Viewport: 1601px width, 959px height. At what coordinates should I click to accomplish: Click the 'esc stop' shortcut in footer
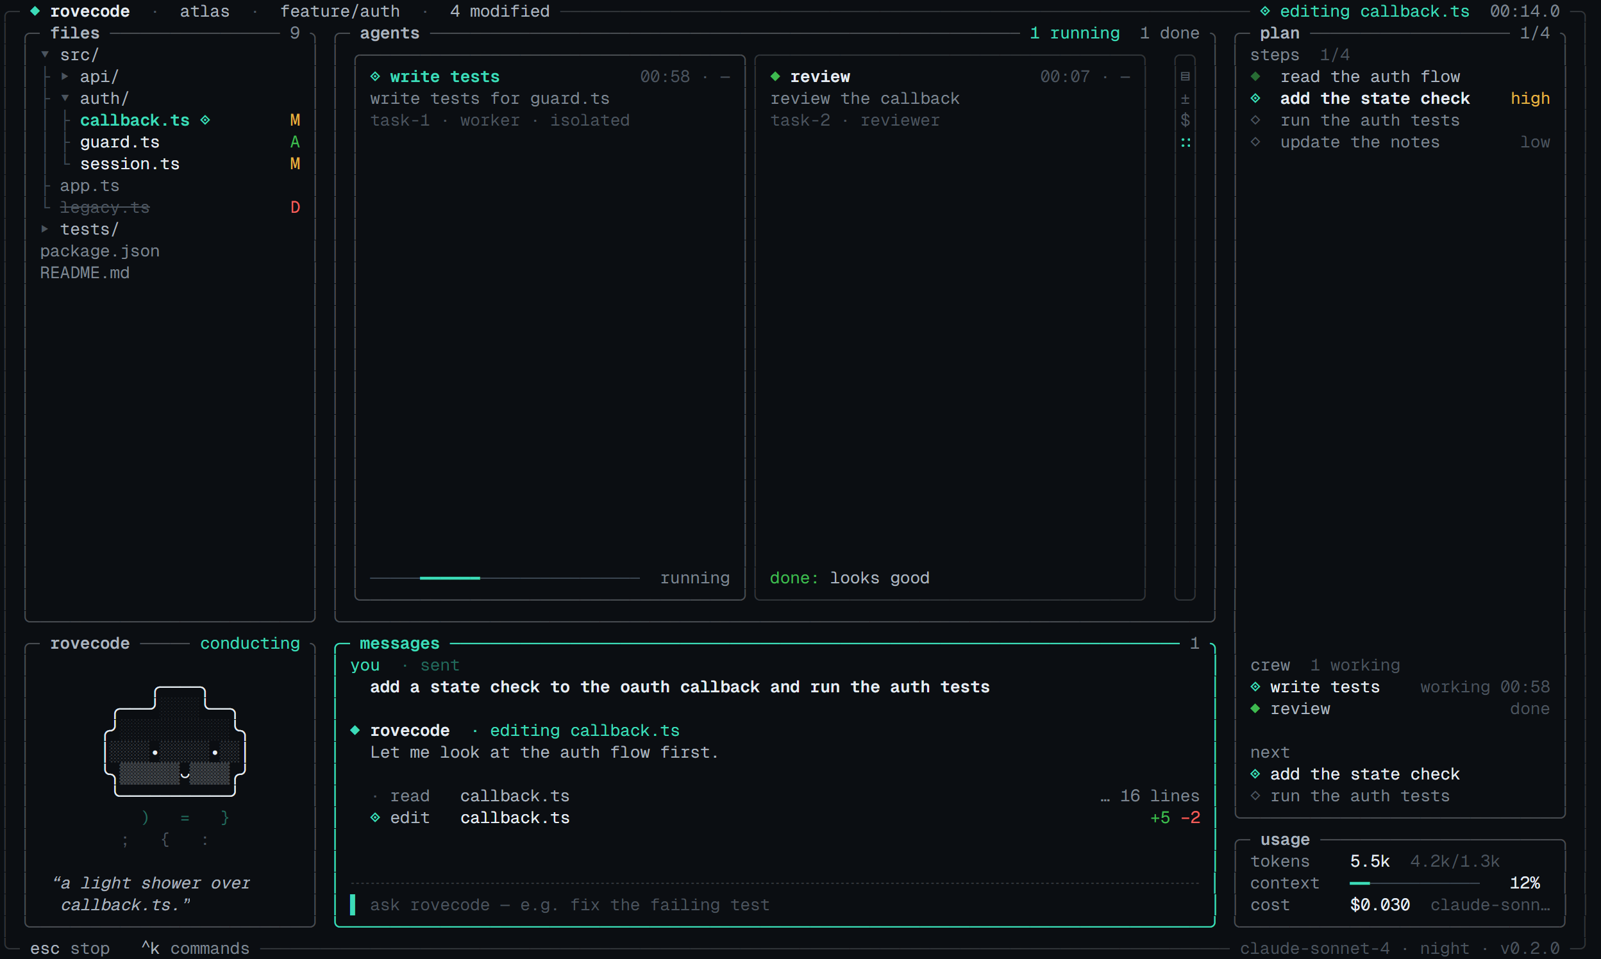pyautogui.click(x=70, y=948)
